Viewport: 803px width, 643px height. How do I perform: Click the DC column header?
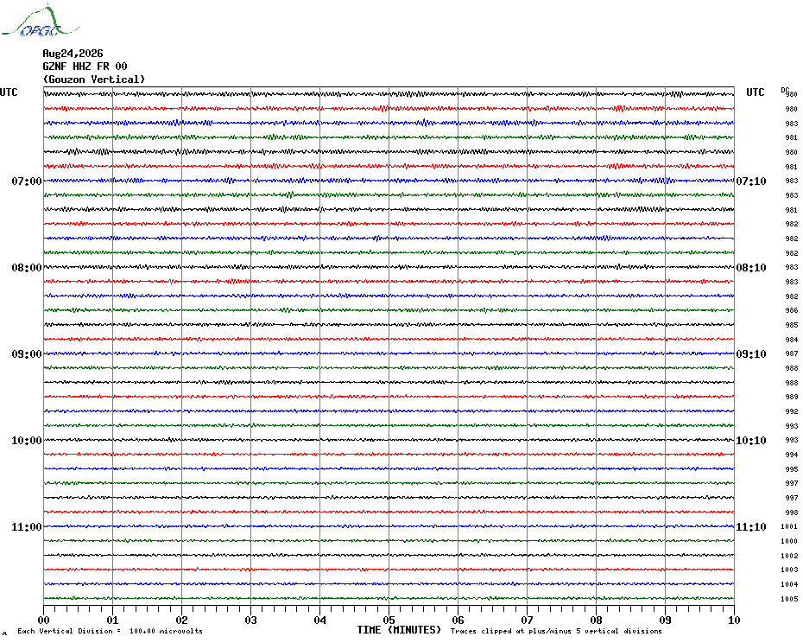click(785, 90)
